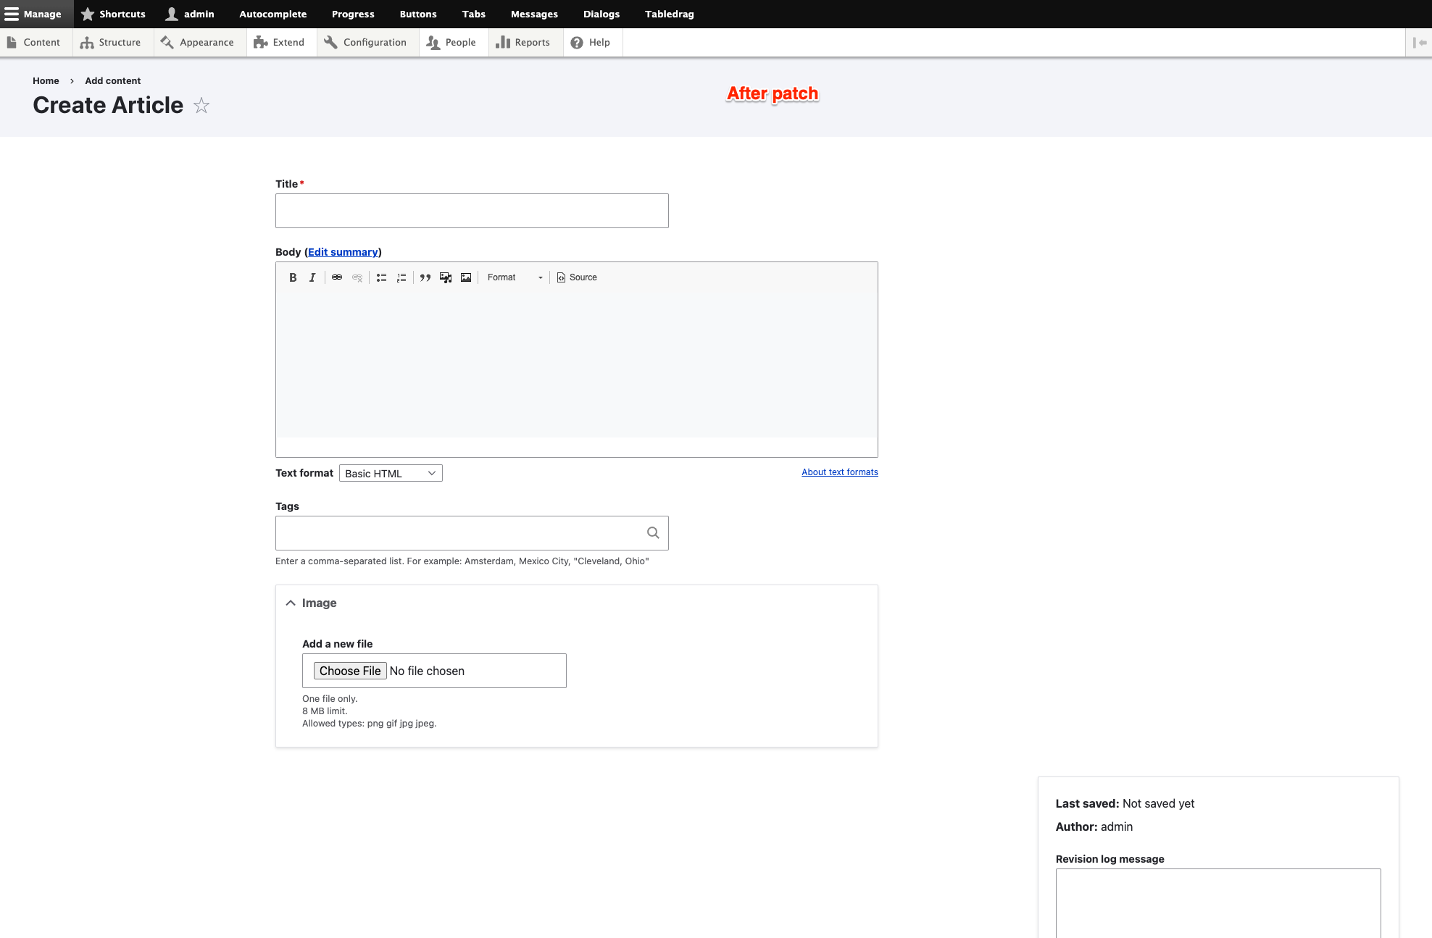The image size is (1432, 938).
Task: Toggle the bookmark star next to Create Article
Action: (x=201, y=106)
